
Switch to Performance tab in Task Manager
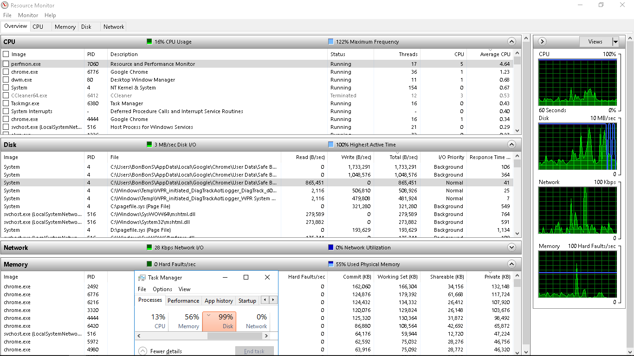(x=183, y=301)
